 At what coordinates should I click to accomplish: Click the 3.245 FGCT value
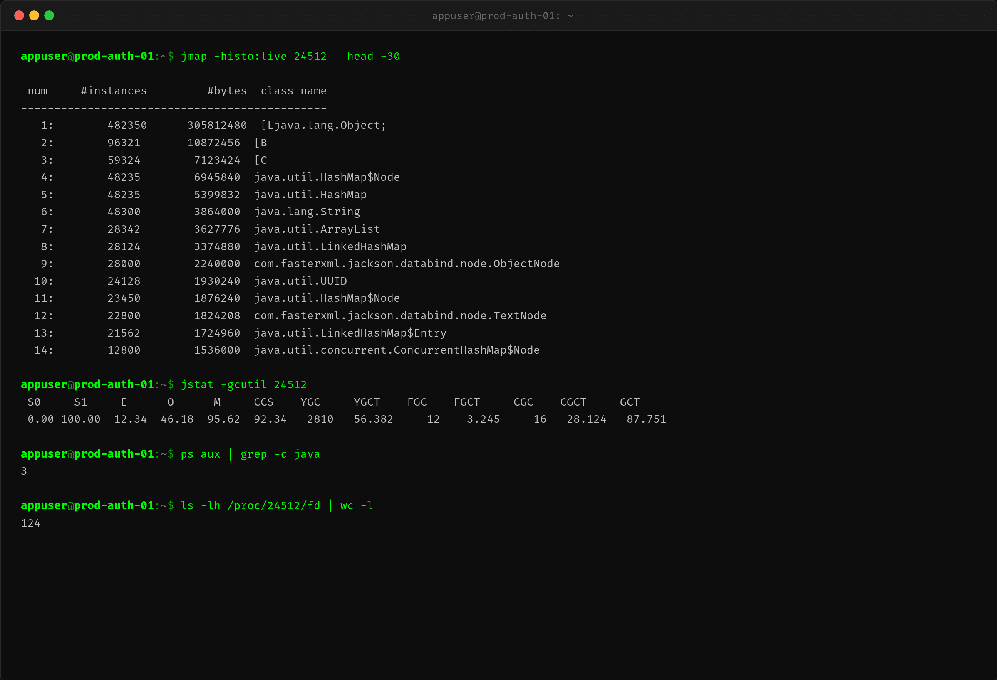[483, 419]
